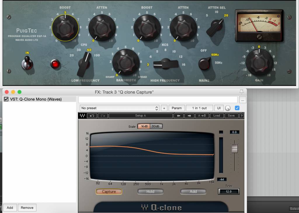Click the HIGH FREQUENCY KCS selector switch
This screenshot has height=213, width=299.
(166, 63)
